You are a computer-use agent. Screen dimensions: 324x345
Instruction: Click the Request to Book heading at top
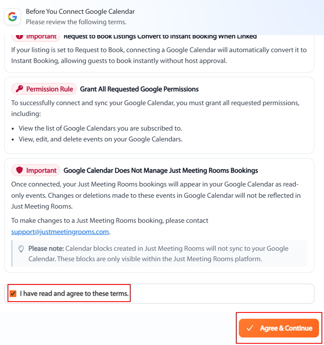(x=160, y=37)
